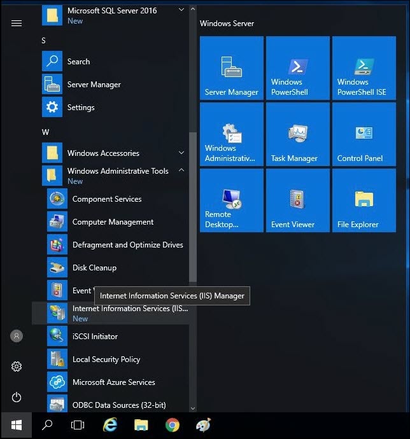Open the Search app icon in list

click(x=52, y=61)
